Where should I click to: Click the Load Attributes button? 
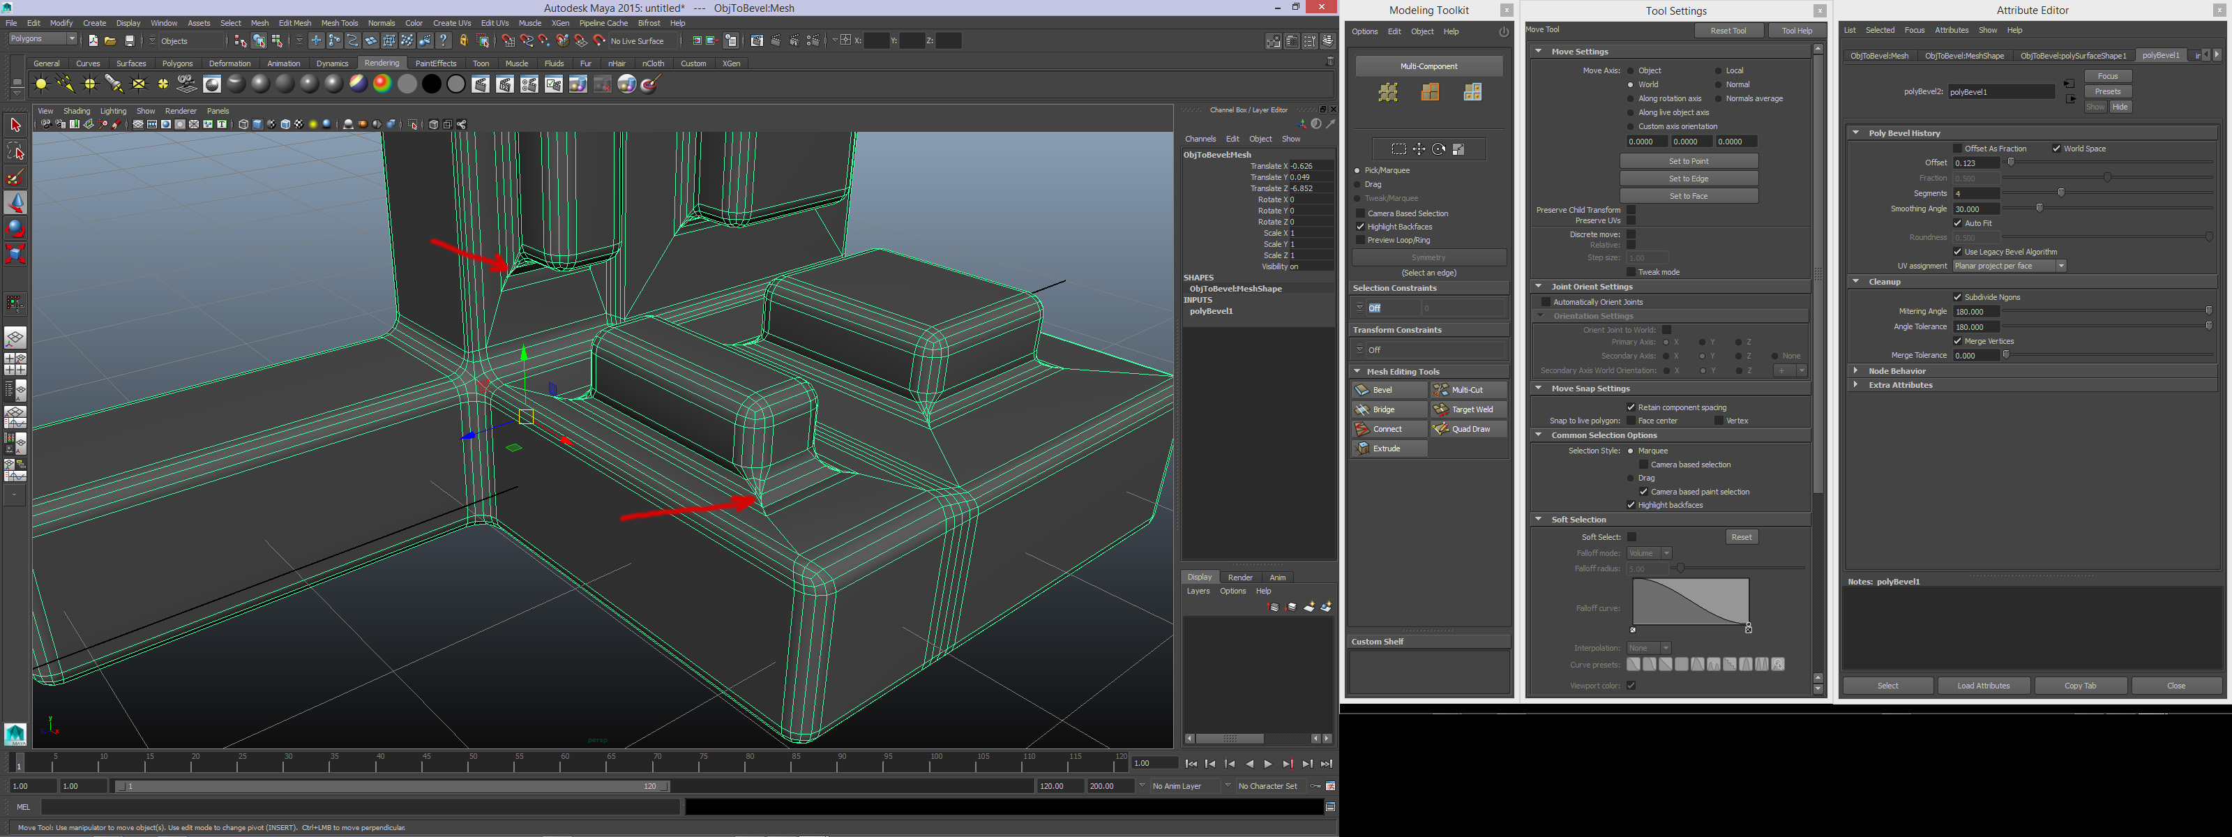(x=1983, y=686)
